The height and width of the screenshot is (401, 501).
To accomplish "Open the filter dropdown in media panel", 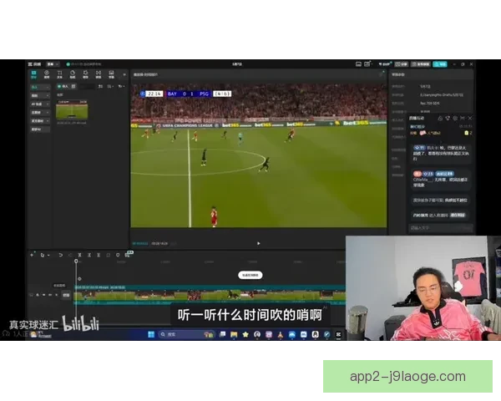I will [x=121, y=86].
